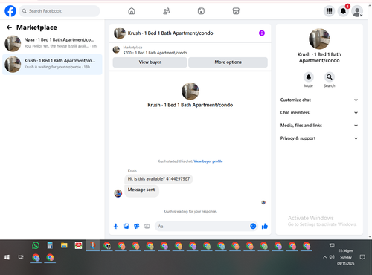Viewport: 372px width, 275px height.
Task: Click the seen-by avatar under the messages
Action: tap(263, 202)
